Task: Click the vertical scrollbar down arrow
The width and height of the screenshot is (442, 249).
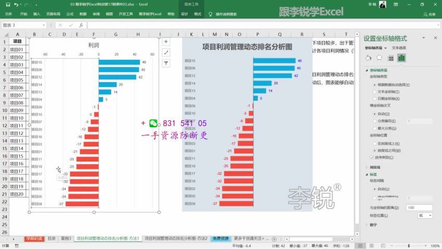Action: pos(357,234)
